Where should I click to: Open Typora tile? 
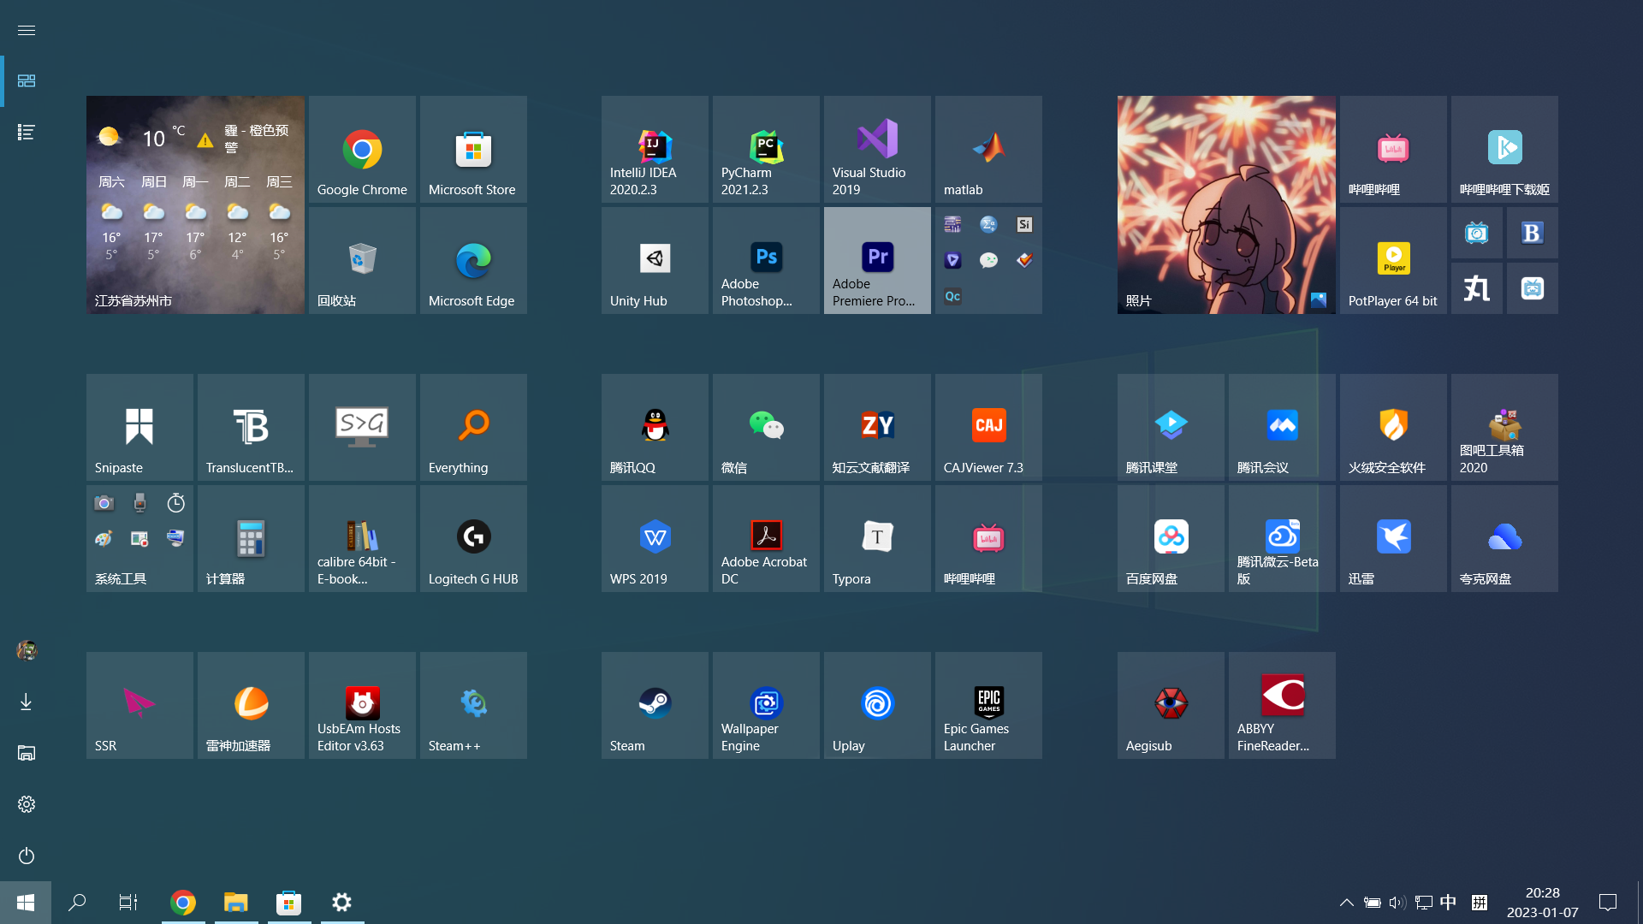pyautogui.click(x=877, y=539)
